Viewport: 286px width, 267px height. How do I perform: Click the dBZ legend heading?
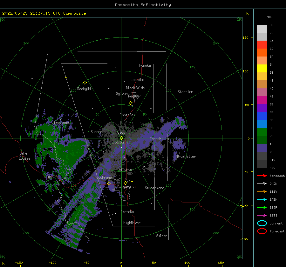click(x=269, y=17)
